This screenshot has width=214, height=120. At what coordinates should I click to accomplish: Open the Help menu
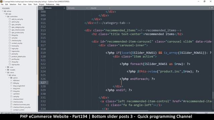[x=58, y=4]
